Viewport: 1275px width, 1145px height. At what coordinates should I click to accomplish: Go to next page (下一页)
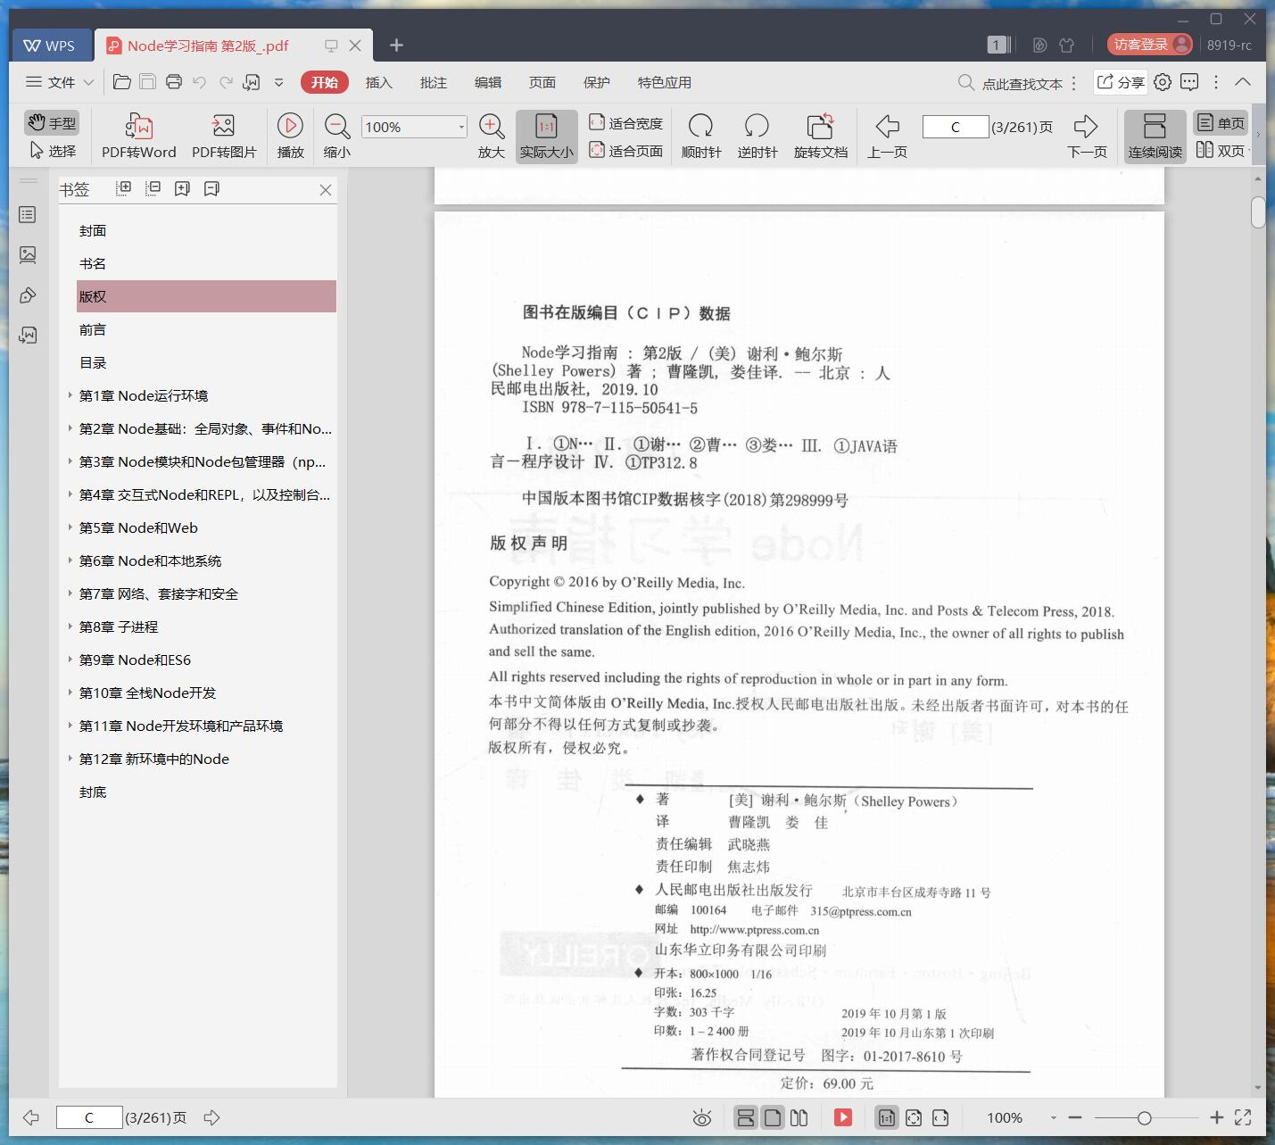(1086, 136)
